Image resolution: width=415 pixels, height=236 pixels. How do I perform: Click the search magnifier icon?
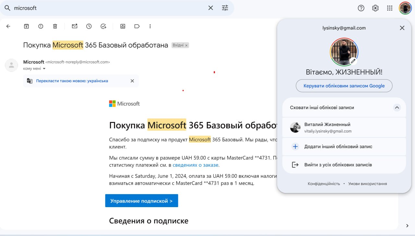click(7, 8)
